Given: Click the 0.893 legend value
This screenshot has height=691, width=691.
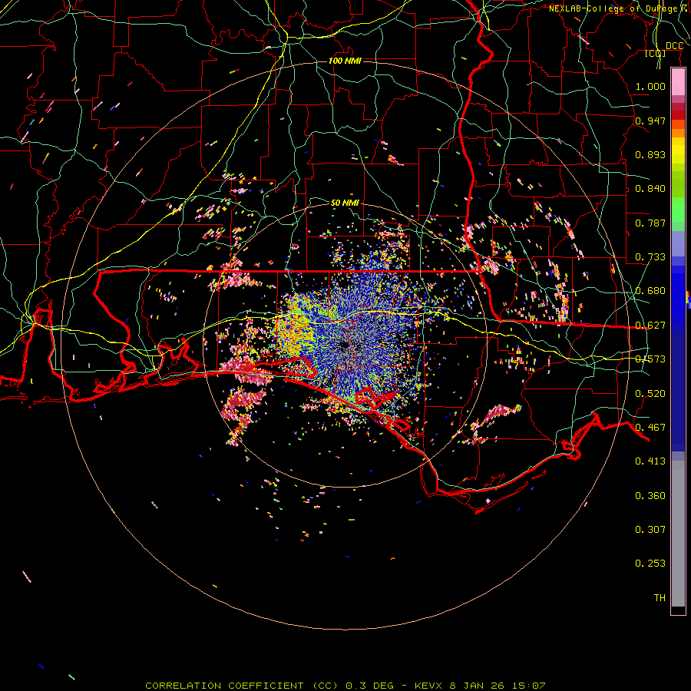Looking at the screenshot, I should [650, 154].
